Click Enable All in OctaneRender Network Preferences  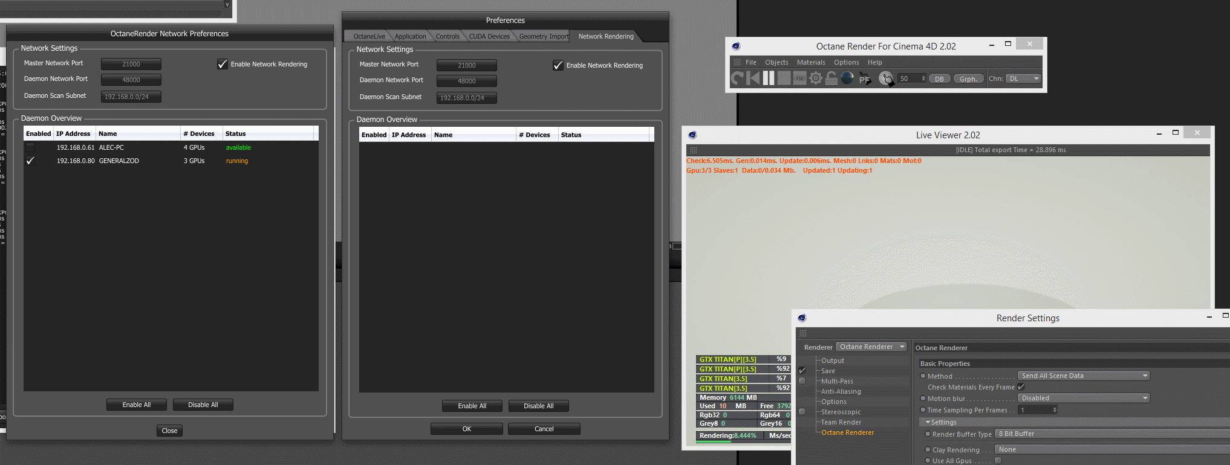click(137, 405)
